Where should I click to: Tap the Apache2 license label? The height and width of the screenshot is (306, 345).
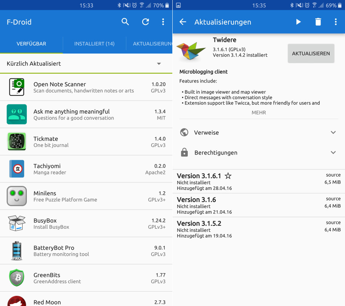[155, 173]
